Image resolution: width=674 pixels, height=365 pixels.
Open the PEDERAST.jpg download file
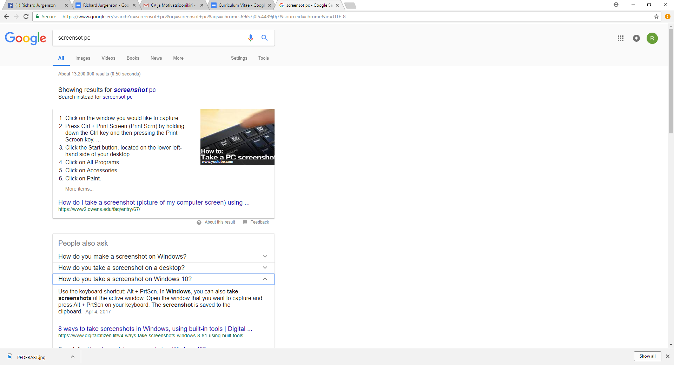[31, 357]
